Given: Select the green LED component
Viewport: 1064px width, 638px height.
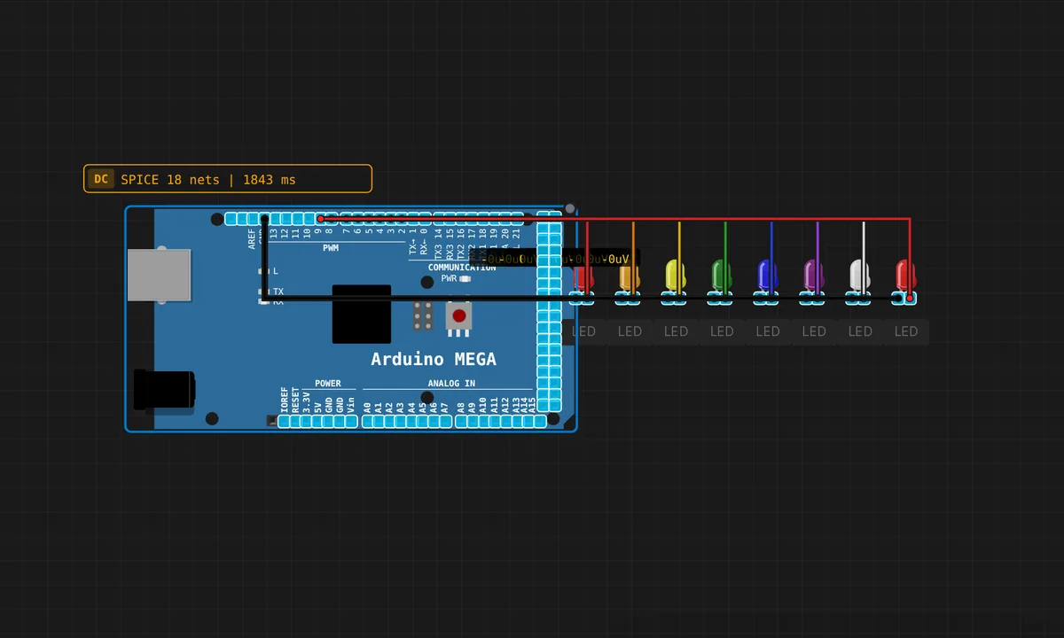Looking at the screenshot, I should tap(721, 275).
